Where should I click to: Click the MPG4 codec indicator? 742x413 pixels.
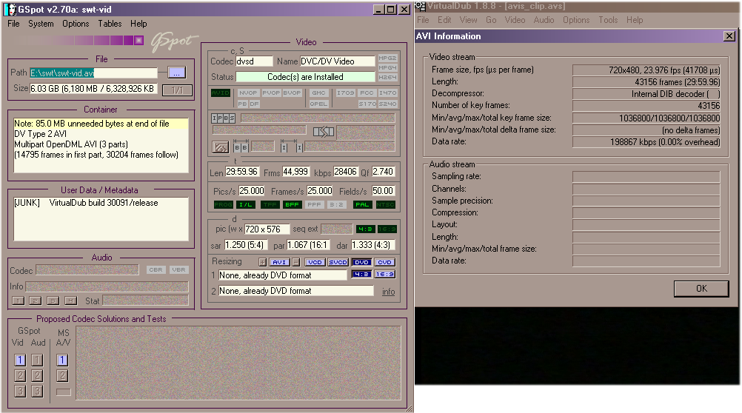387,67
